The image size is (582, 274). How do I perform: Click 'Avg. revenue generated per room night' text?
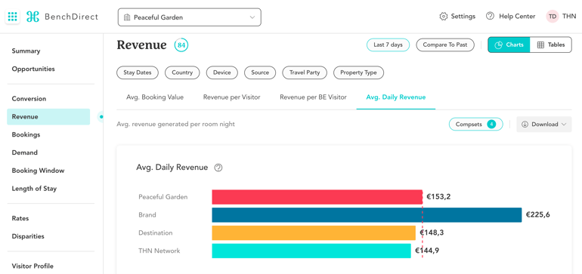(175, 125)
